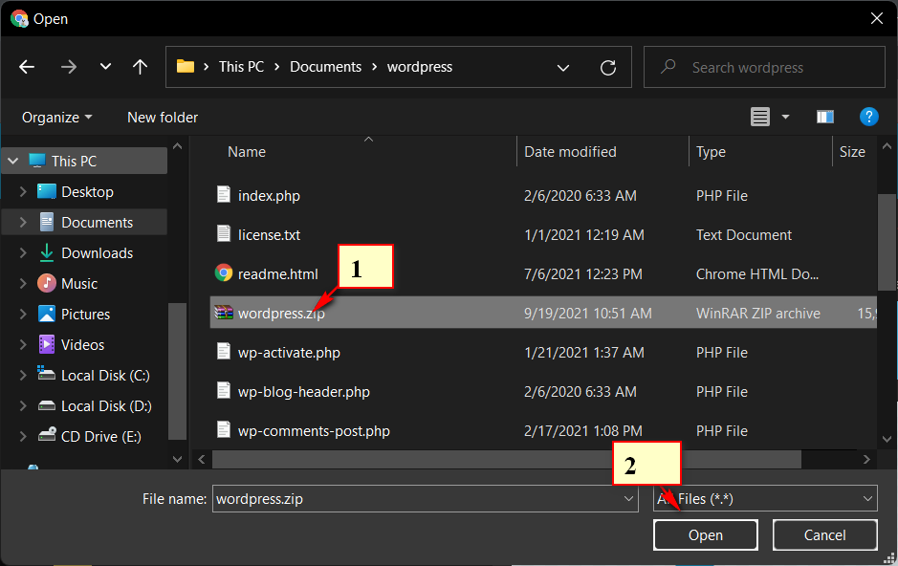The image size is (898, 566).
Task: Select wordpress in the address path
Action: (x=419, y=67)
